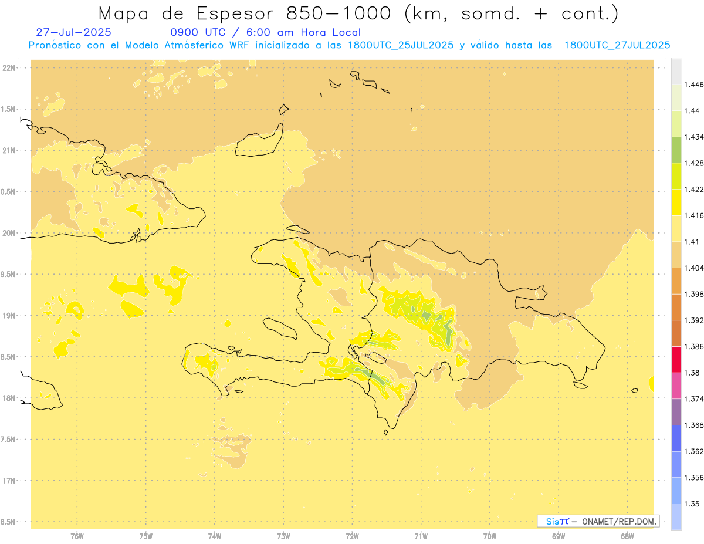The image size is (704, 544).
Task: Click the '72W' longitude label
Action: (352, 536)
